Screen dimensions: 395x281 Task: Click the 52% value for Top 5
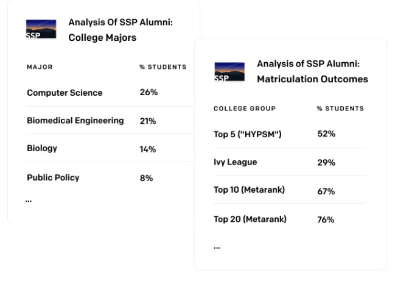coord(326,133)
